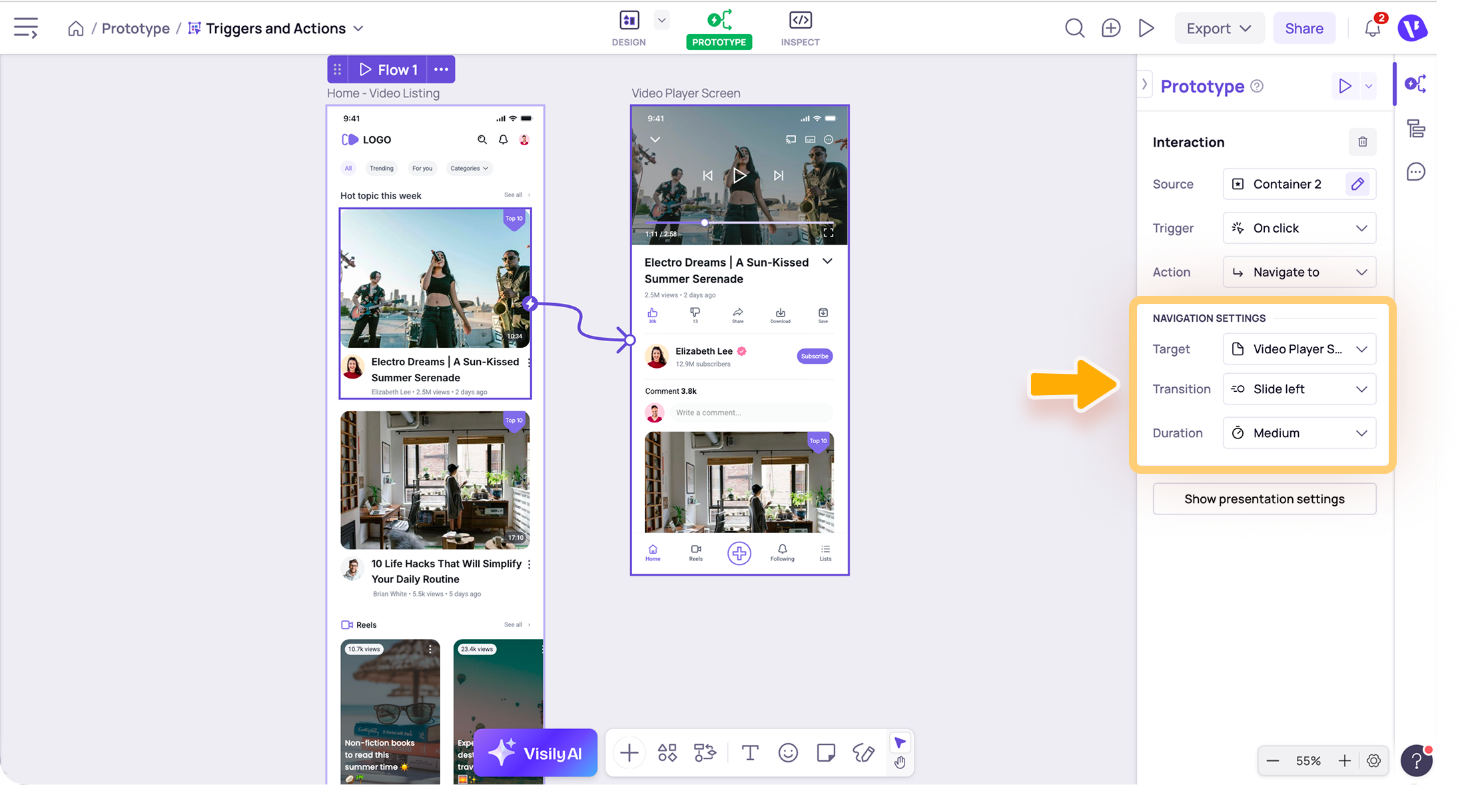Open Flow 1 more options menu

(441, 69)
